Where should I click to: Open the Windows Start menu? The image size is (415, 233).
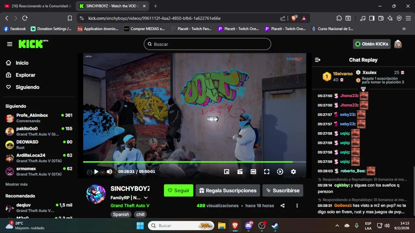140,226
